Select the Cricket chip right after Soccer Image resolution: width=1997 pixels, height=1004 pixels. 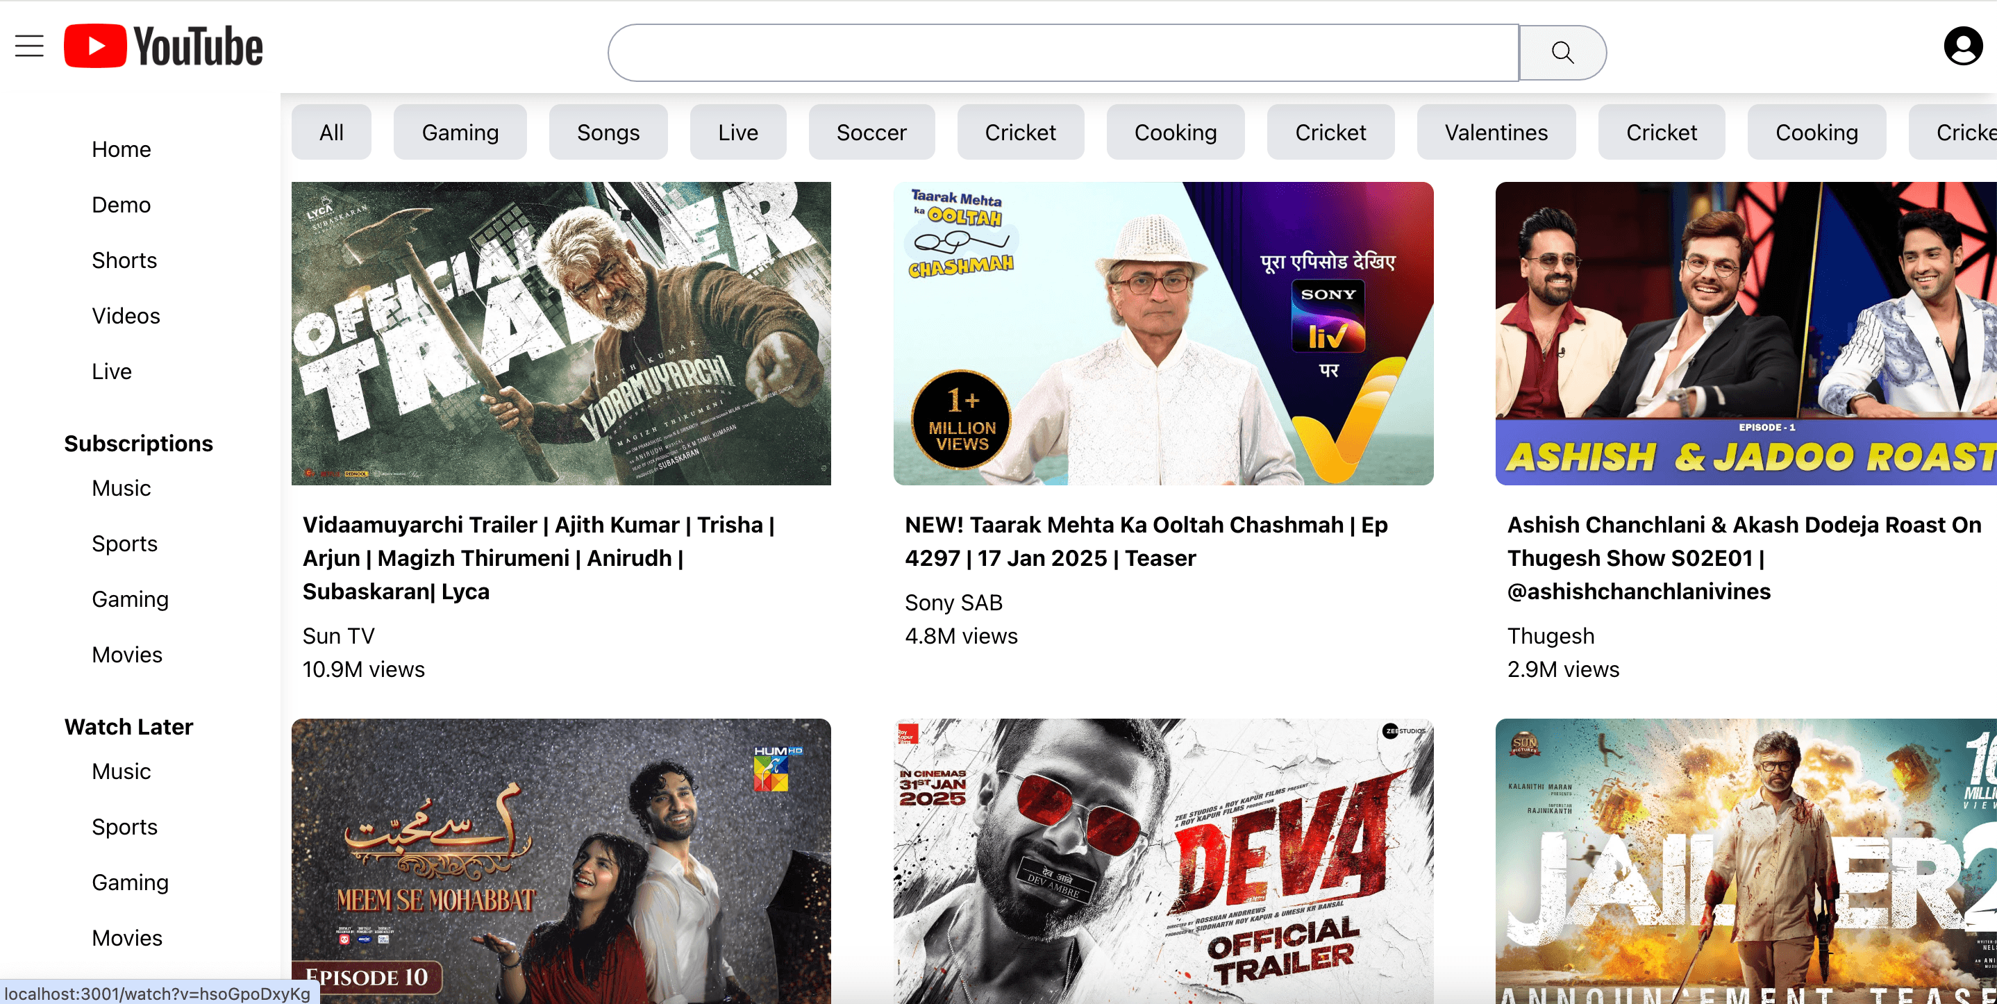pyautogui.click(x=1020, y=133)
